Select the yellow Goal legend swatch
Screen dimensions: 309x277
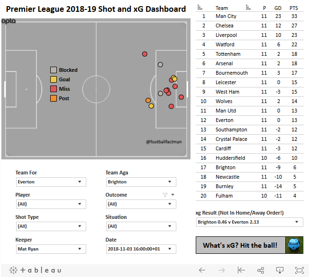point(54,79)
